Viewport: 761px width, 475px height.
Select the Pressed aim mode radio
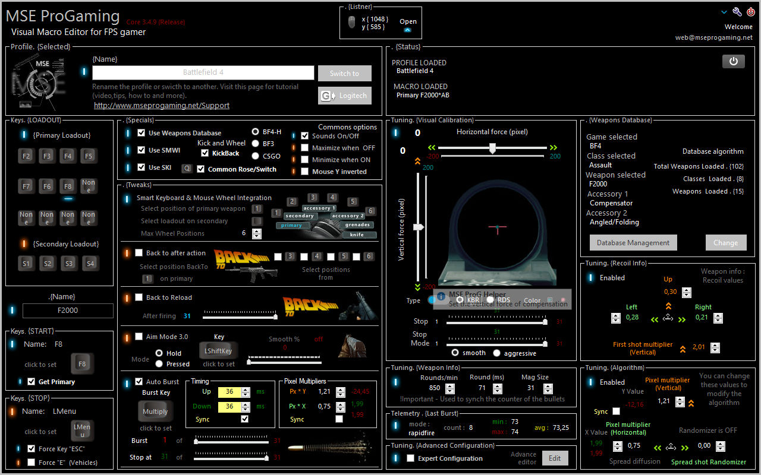159,364
